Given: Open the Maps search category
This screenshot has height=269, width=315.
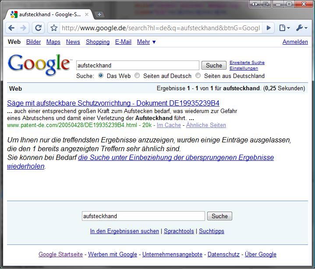Looking at the screenshot, I should (53, 42).
